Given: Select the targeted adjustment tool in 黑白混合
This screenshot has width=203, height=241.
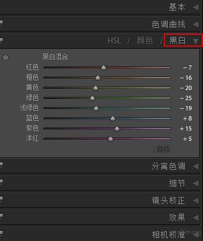Looking at the screenshot, I should click(5, 57).
